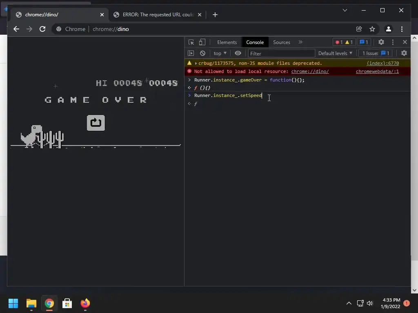Reload the current page
418x313 pixels.
click(x=42, y=29)
